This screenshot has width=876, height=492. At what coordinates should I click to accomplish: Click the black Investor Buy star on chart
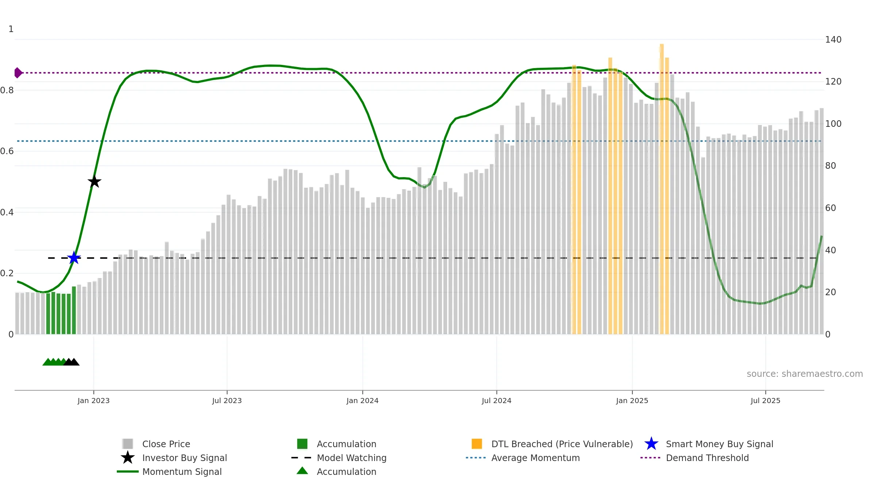coord(95,181)
